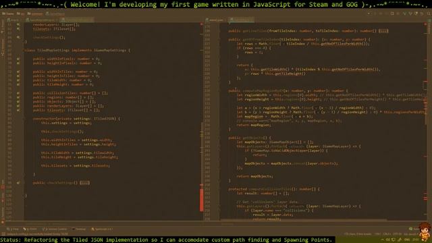
Task: Click 'return mapObjects;' code line
Action: coord(254,176)
